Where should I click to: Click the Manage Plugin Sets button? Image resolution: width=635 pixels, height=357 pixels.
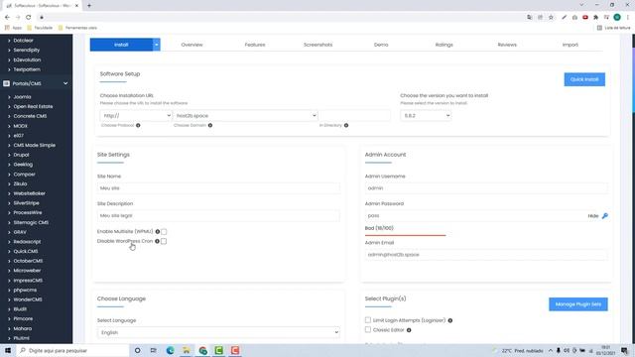(x=577, y=304)
